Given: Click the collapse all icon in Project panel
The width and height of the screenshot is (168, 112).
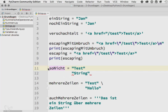Looking at the screenshot, I should pos(22,13).
